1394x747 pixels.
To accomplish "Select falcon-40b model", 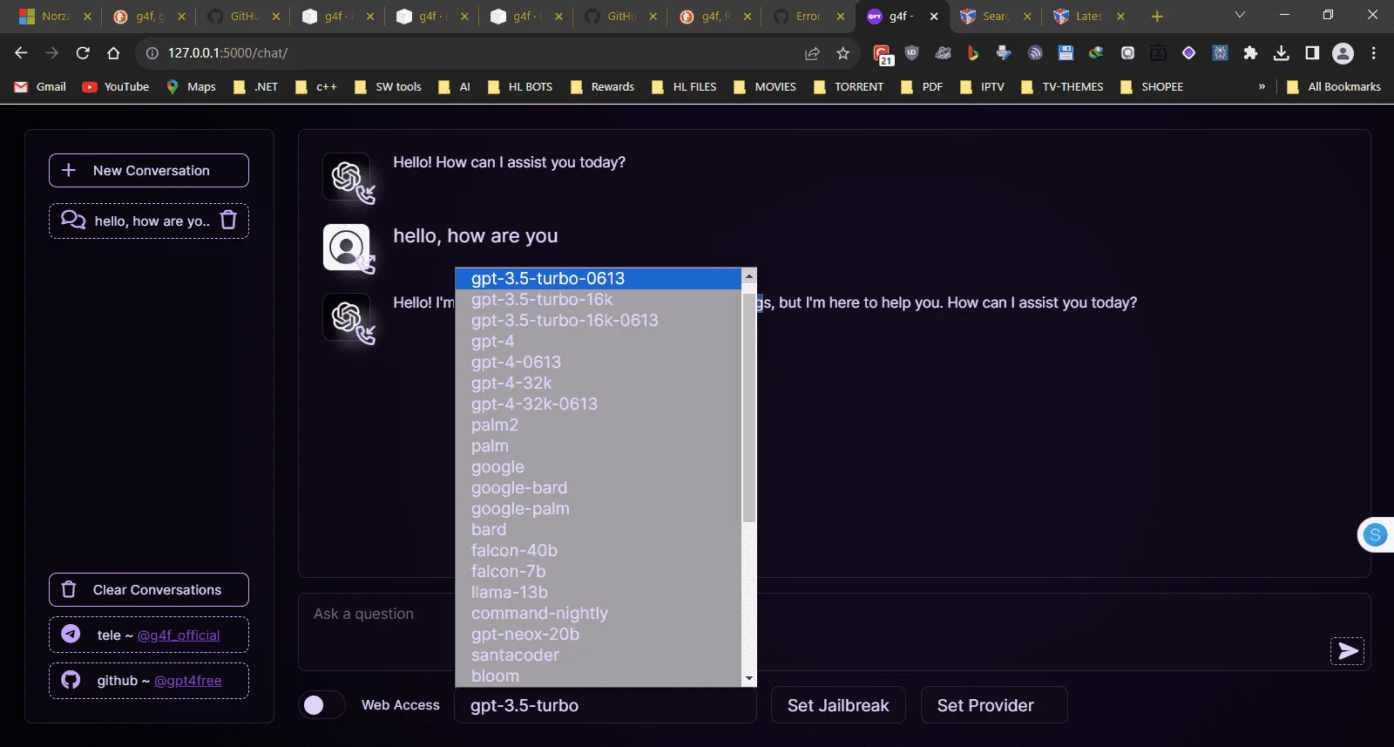I will pyautogui.click(x=599, y=551).
